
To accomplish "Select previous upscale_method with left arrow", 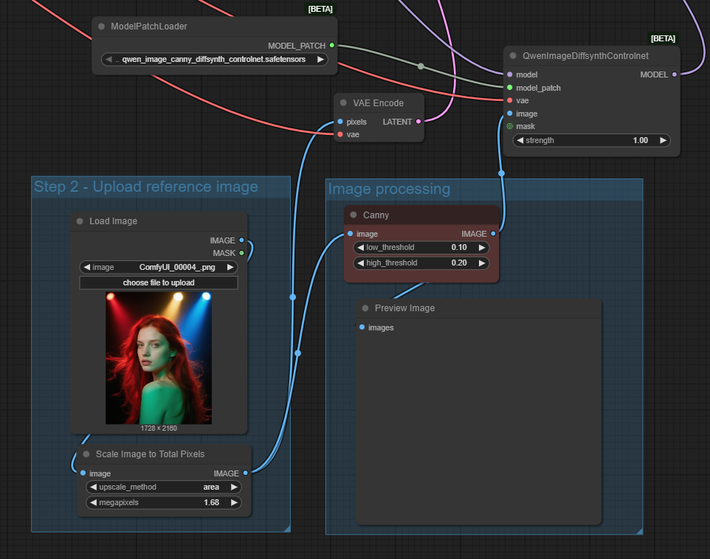I will (x=93, y=487).
